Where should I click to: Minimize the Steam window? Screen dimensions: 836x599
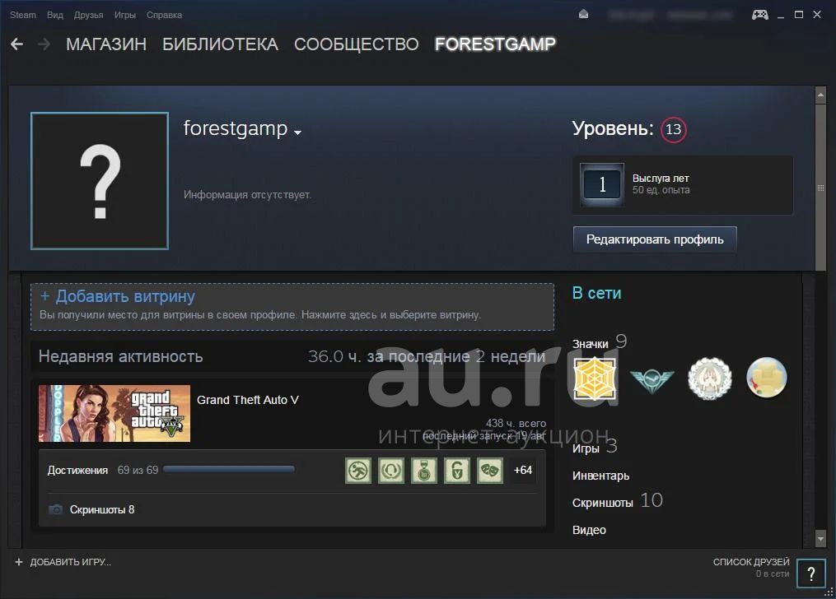click(781, 16)
